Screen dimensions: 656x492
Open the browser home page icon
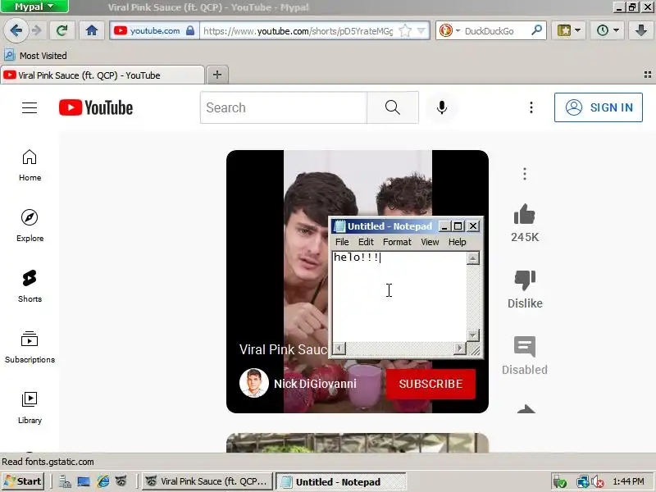[92, 30]
